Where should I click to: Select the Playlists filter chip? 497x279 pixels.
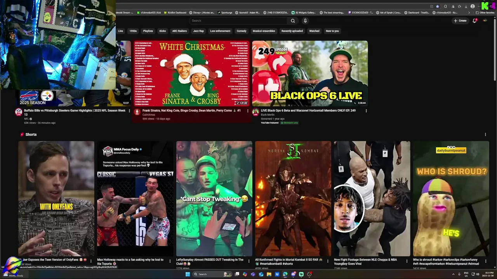click(x=148, y=31)
